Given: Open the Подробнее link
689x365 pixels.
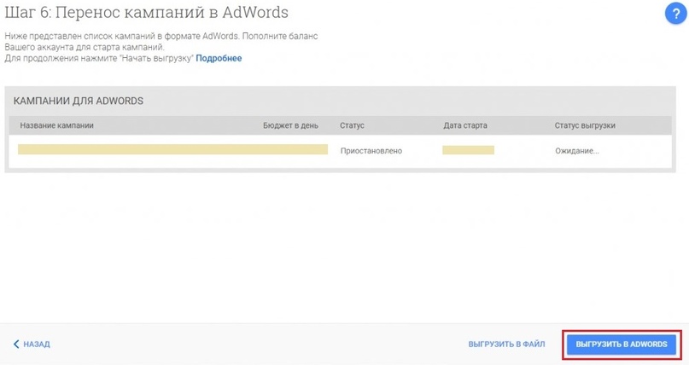Looking at the screenshot, I should [219, 58].
